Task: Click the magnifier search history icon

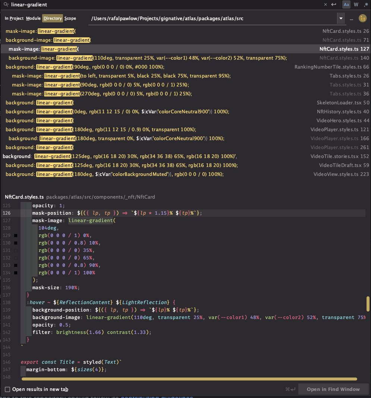Action: [x=6, y=4]
